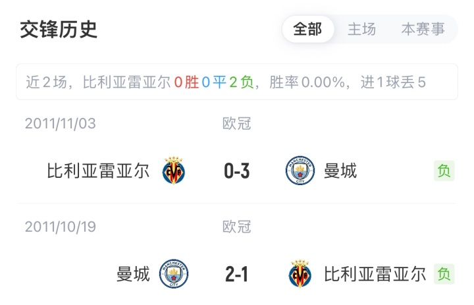Viewport: 474px width, 305px height.
Task: Open 曼城 team name in the 2011/11/03 match
Action: click(340, 171)
